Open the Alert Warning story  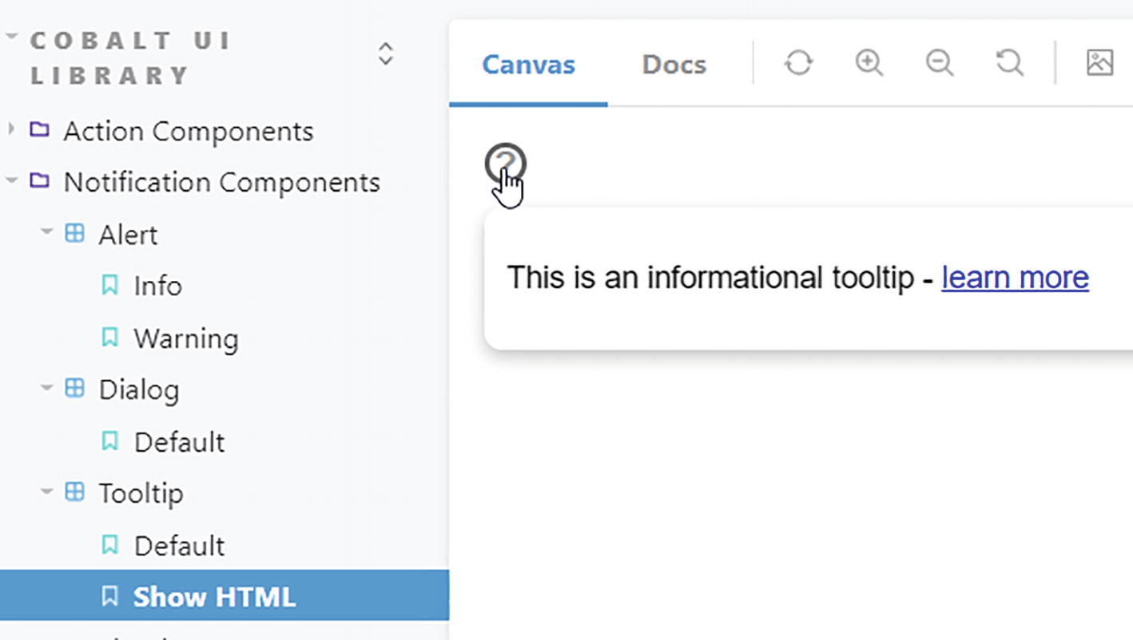point(185,338)
